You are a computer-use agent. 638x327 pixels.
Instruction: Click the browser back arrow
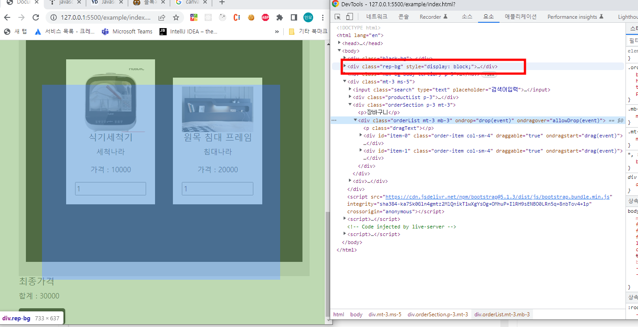click(x=8, y=17)
